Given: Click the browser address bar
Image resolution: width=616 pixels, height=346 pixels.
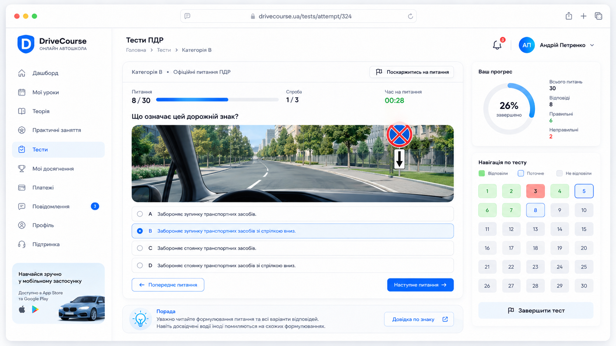Looking at the screenshot, I should click(298, 16).
